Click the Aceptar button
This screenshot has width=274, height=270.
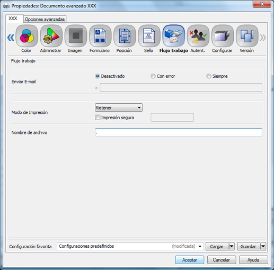tap(190, 260)
